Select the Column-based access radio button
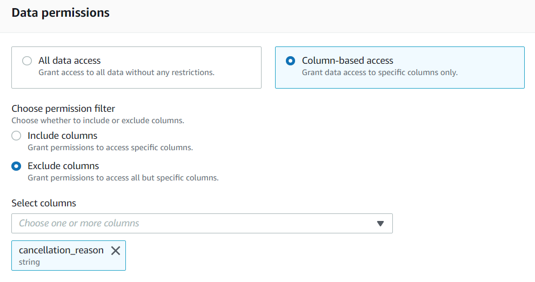The image size is (535, 282). coord(291,61)
